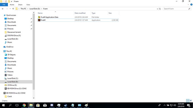Viewport: 193px width, 108px height.
Task: Select This PC in the navigation pane
Action: (9, 51)
